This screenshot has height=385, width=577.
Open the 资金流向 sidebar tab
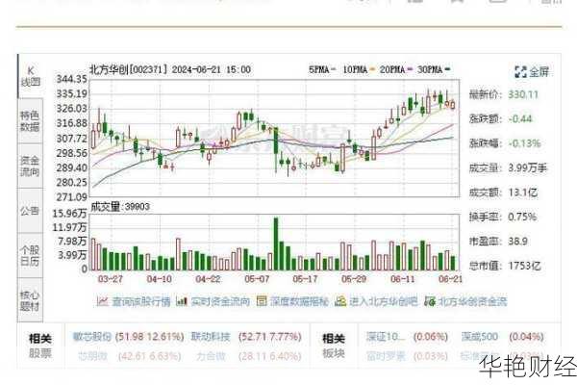(x=30, y=167)
